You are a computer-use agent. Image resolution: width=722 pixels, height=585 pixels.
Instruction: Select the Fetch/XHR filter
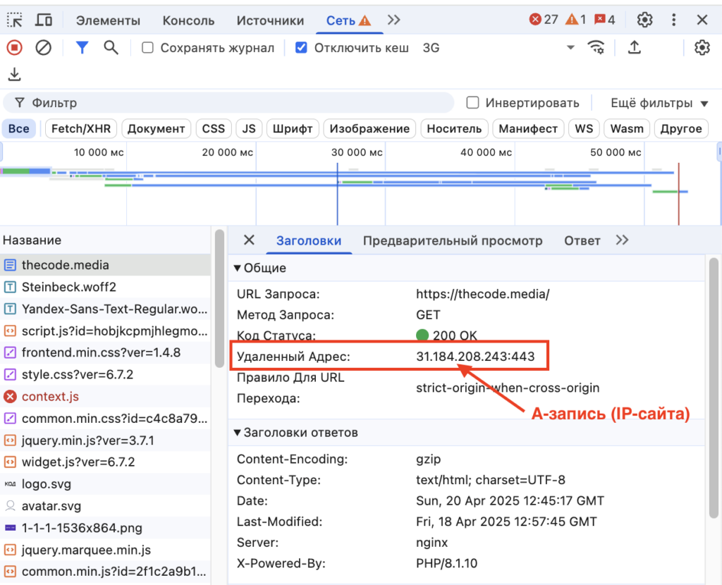80,128
